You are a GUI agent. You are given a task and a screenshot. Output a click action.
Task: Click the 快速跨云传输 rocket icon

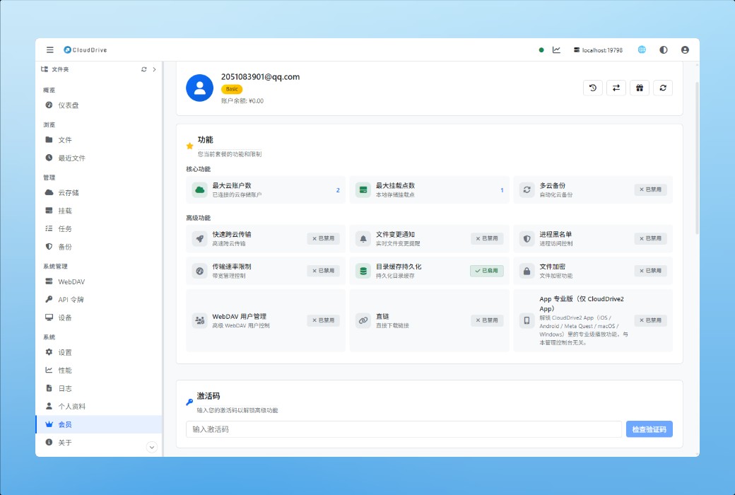(200, 238)
